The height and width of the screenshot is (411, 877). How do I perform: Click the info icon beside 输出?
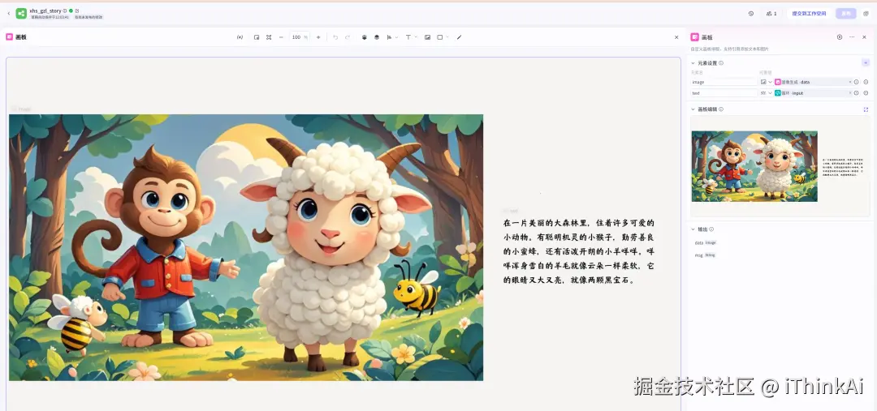coord(711,229)
